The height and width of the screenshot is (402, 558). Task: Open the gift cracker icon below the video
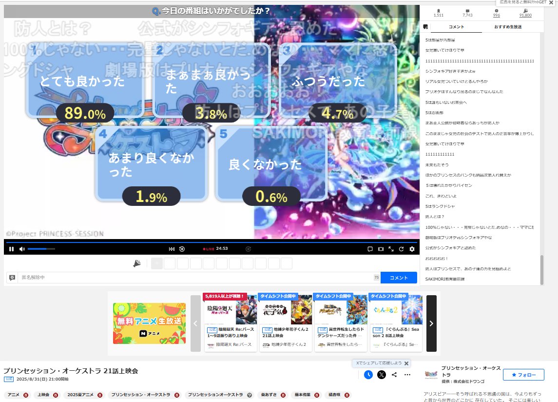137,263
